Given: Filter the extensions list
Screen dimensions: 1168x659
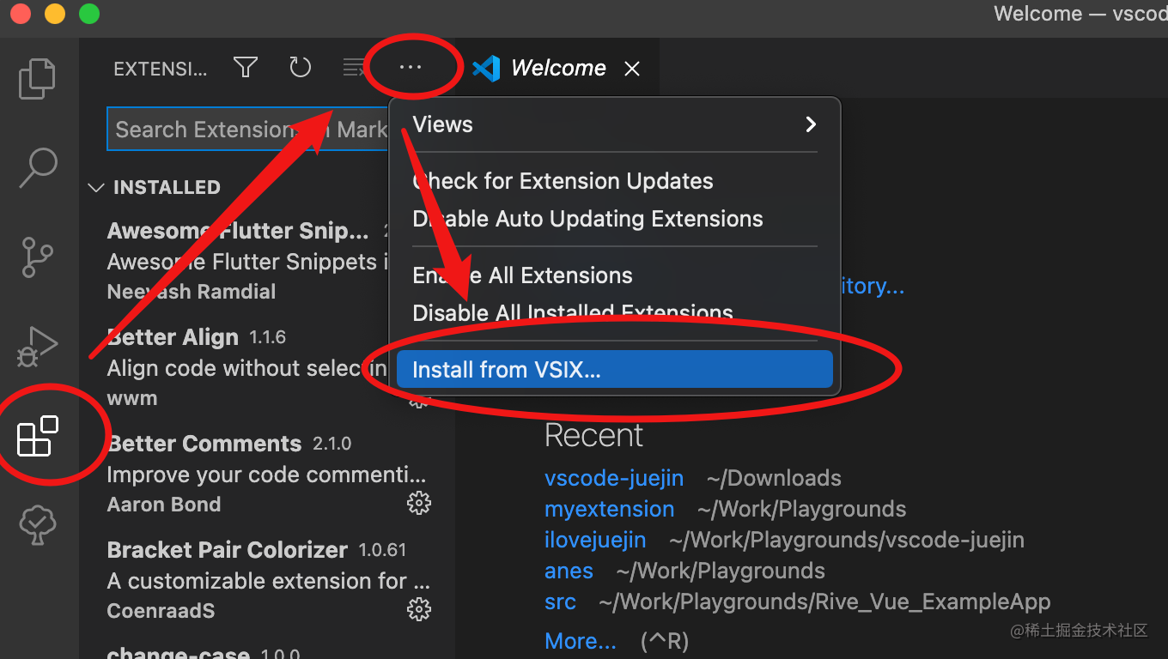Looking at the screenshot, I should (x=246, y=67).
